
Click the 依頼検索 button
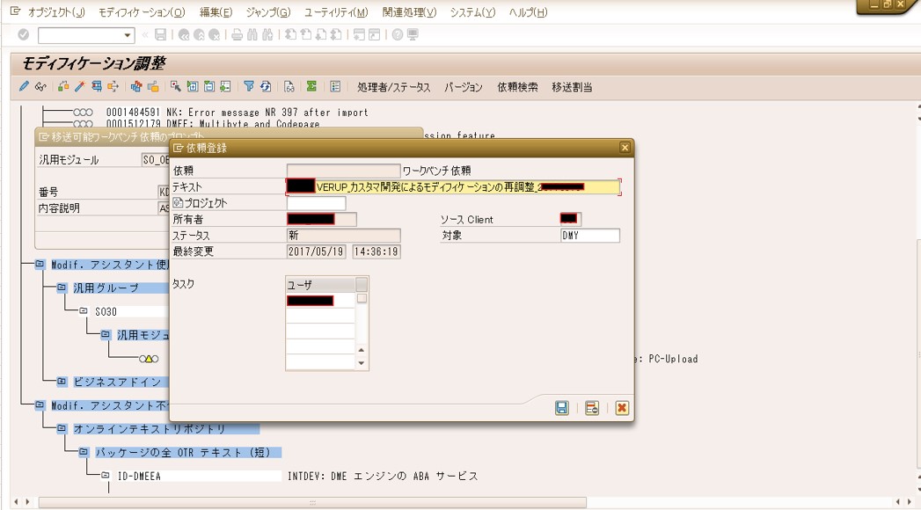tap(517, 87)
